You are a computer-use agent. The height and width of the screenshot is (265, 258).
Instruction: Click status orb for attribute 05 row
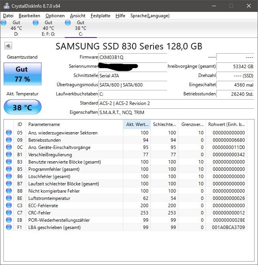coord(9,132)
